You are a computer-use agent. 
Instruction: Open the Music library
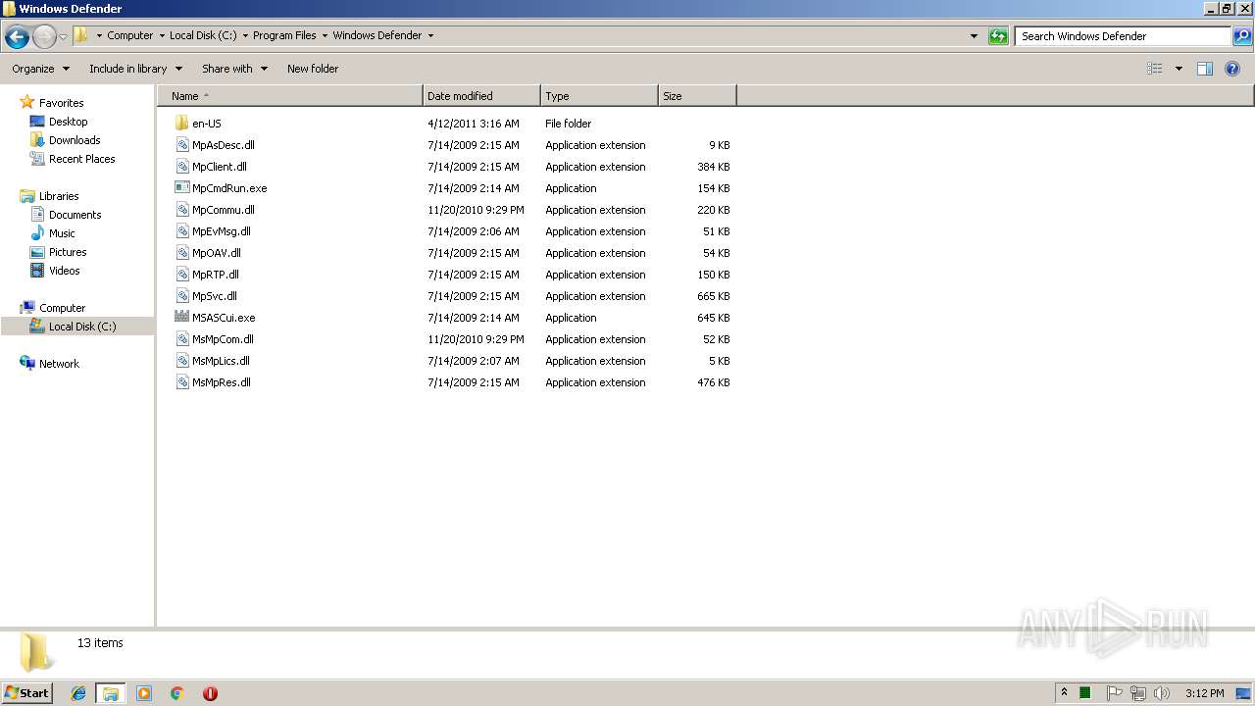tap(62, 233)
